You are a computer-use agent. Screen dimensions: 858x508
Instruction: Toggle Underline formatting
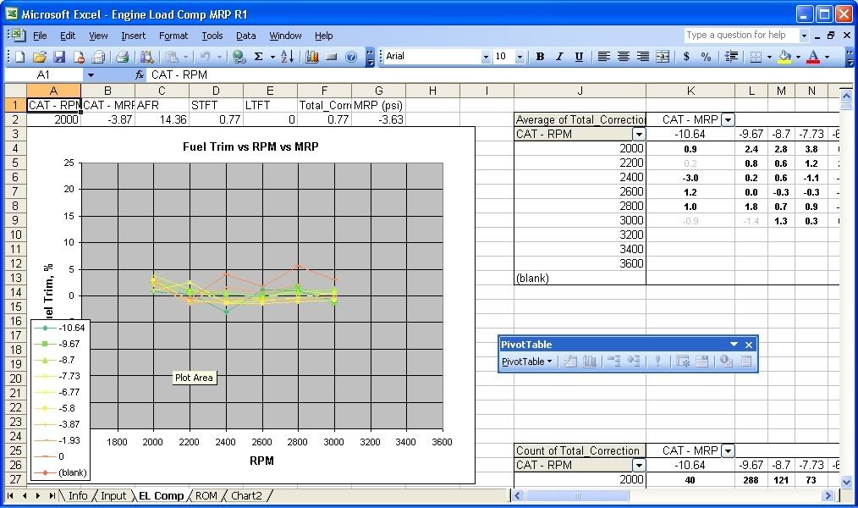click(x=579, y=57)
